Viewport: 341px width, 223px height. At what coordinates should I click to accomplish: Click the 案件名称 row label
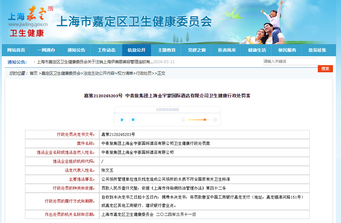[x=85, y=144]
